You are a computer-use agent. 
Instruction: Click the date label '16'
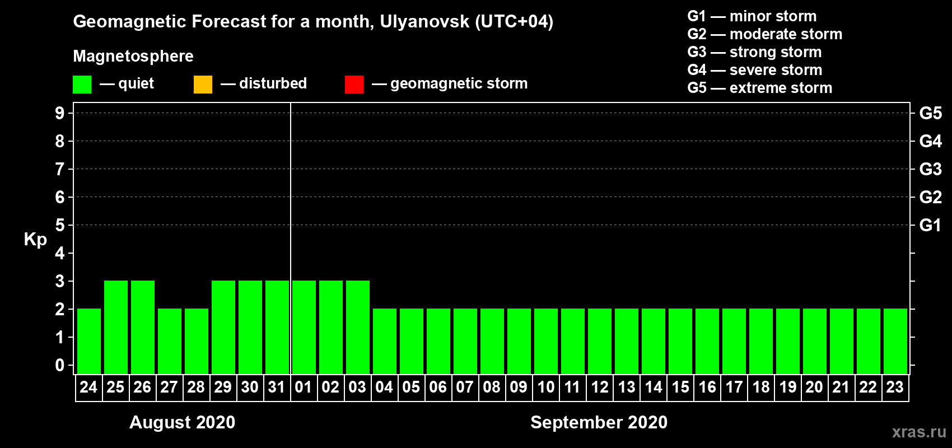[x=707, y=387]
